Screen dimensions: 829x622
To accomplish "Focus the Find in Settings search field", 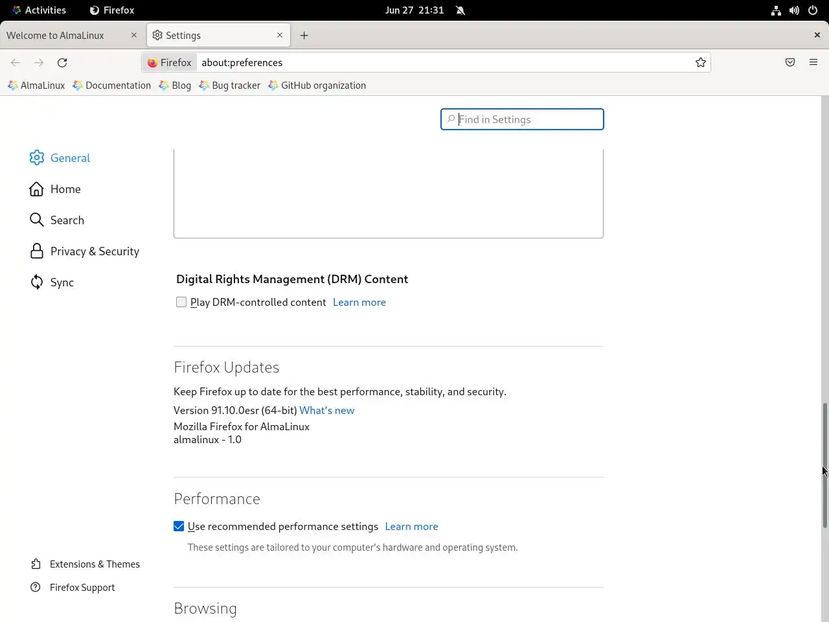I will (522, 119).
